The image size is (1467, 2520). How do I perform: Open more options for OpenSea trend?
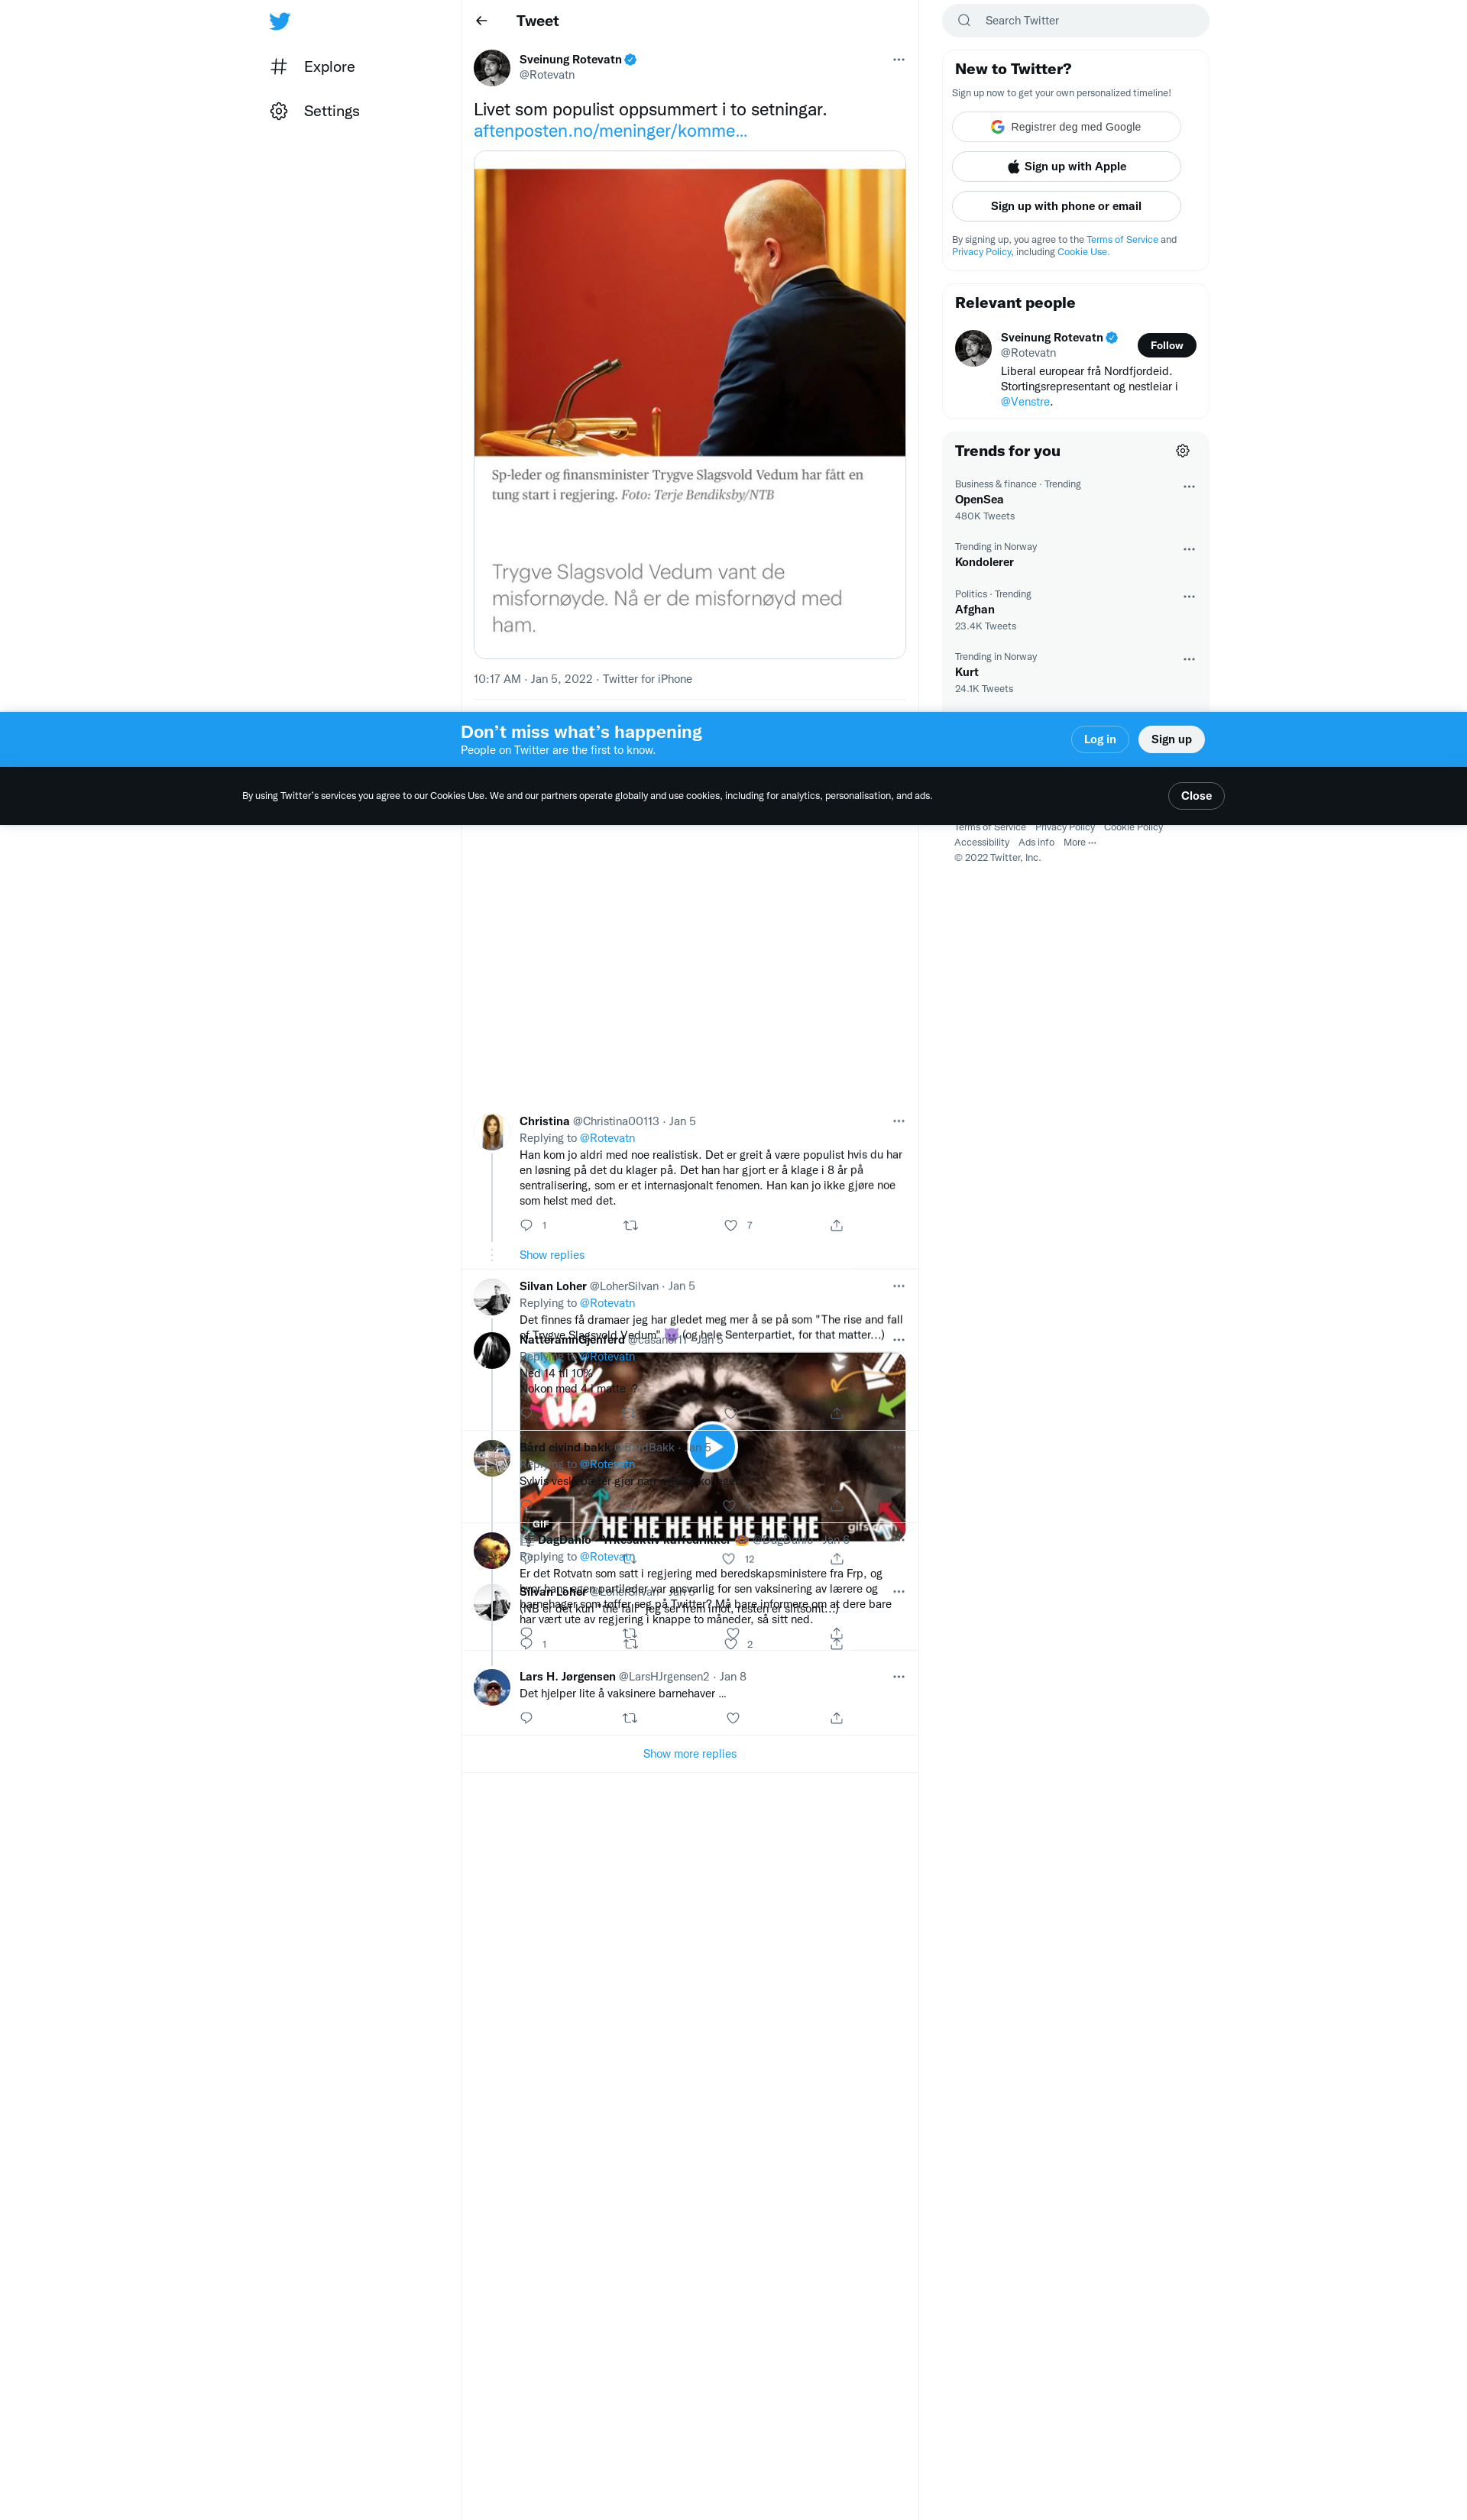(1188, 487)
